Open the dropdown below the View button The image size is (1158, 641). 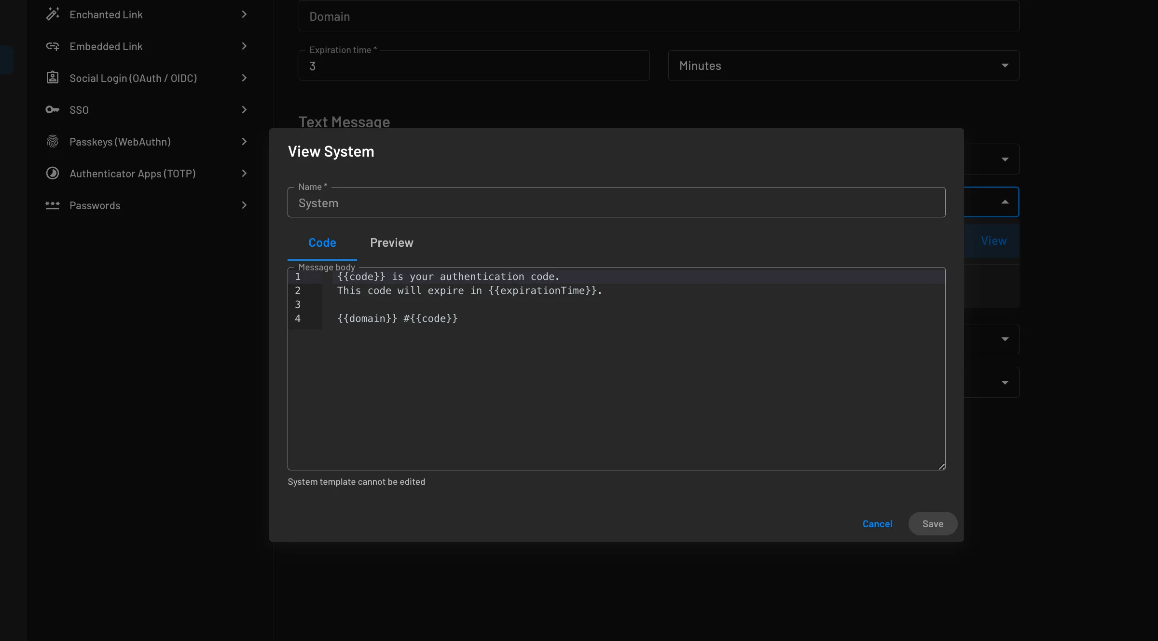(1005, 339)
